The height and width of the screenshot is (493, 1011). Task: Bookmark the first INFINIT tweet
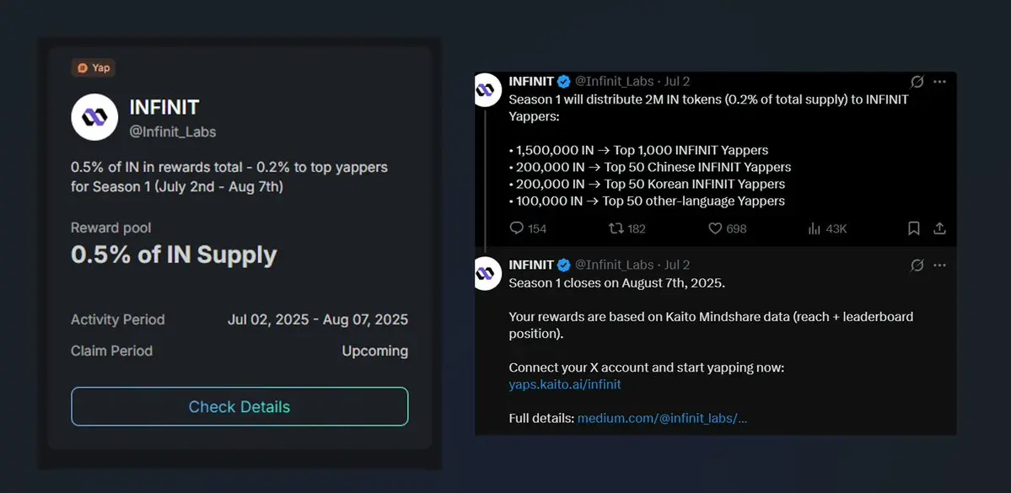[x=914, y=228]
